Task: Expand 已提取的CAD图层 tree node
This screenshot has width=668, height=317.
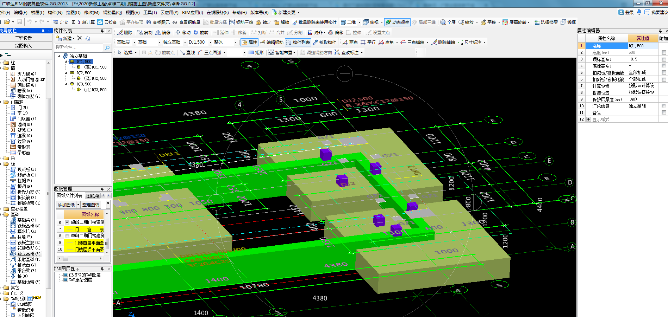Action: coord(60,275)
